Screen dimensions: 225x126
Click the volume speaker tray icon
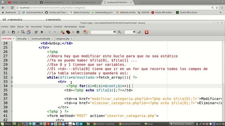(x=204, y=124)
